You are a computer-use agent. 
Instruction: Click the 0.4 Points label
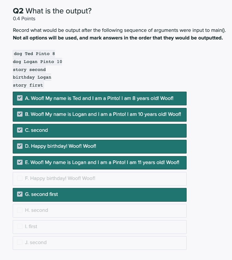(24, 18)
